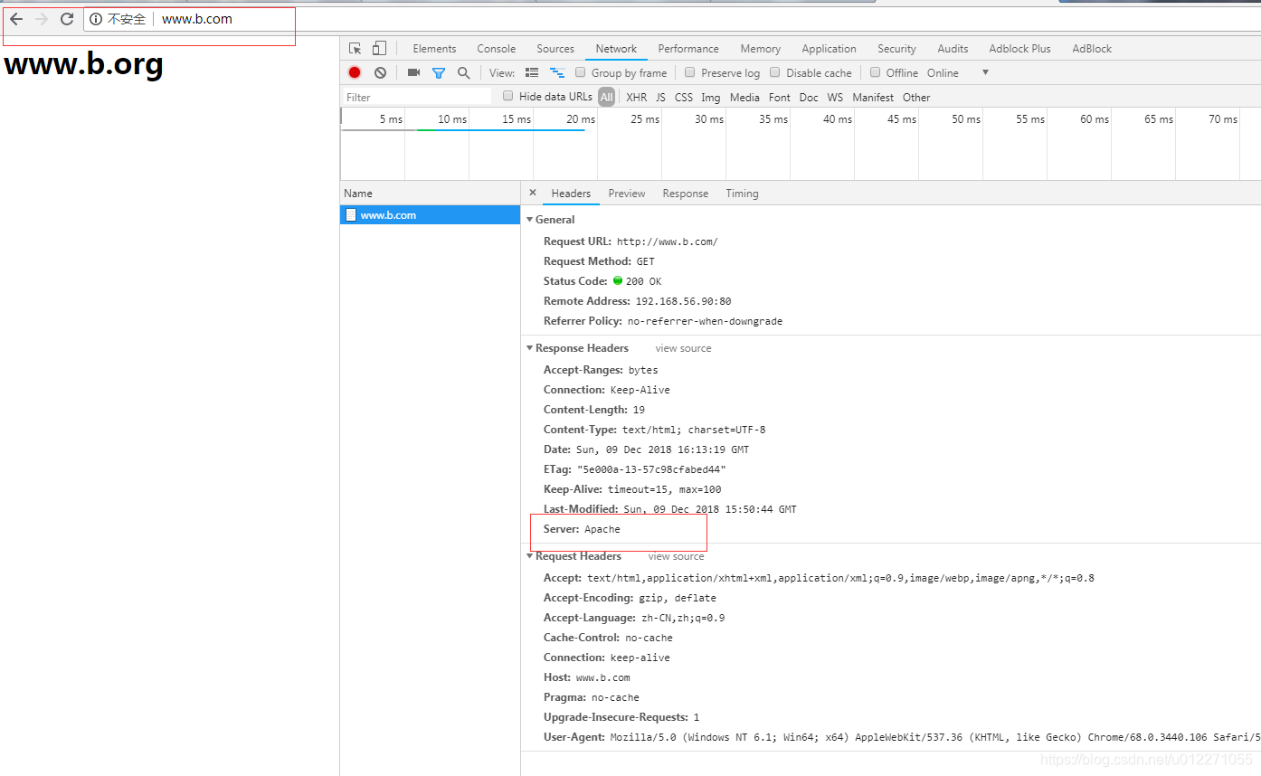Click the site info icon in address bar
This screenshot has width=1261, height=776.
(96, 19)
